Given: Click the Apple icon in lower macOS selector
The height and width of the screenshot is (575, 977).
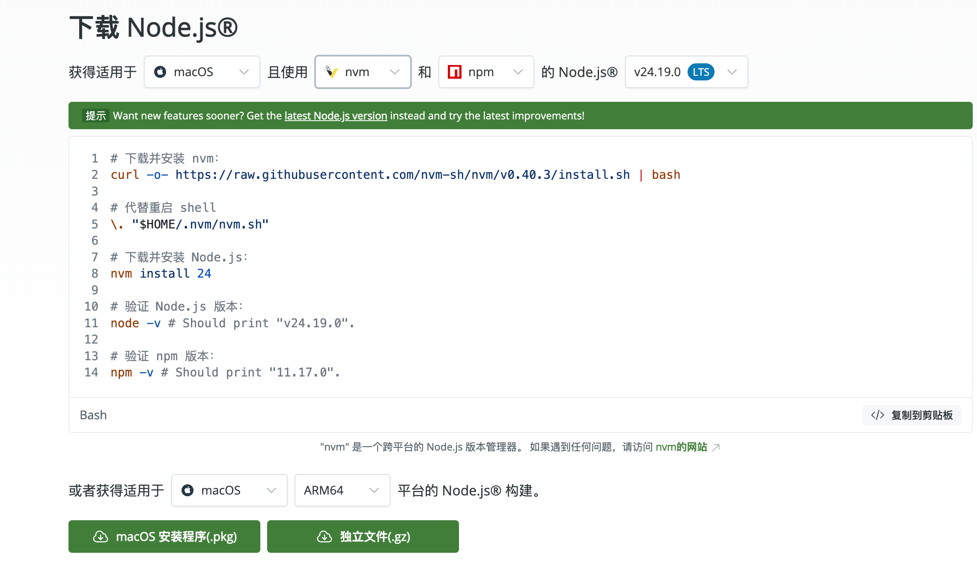Looking at the screenshot, I should click(x=188, y=490).
